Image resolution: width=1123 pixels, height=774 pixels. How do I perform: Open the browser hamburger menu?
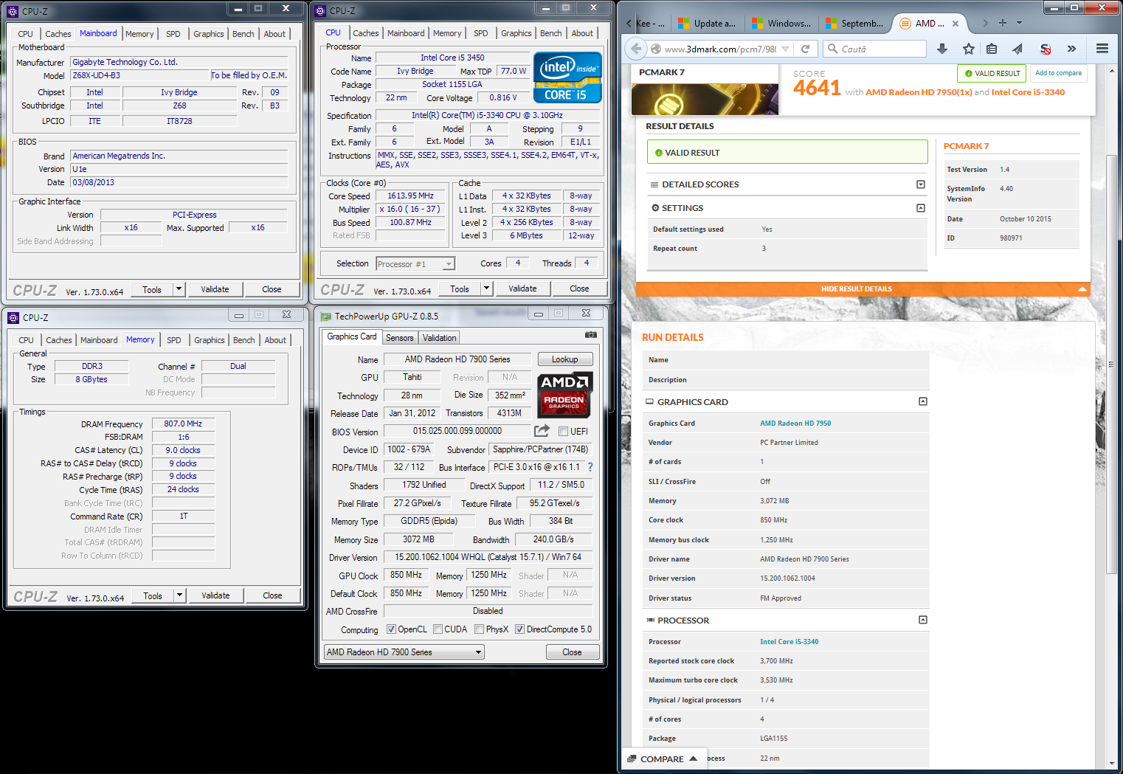[1102, 49]
